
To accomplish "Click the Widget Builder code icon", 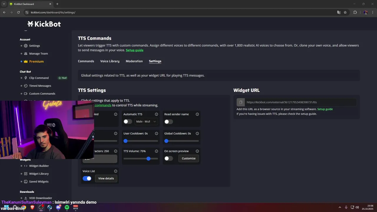I will (x=26, y=166).
